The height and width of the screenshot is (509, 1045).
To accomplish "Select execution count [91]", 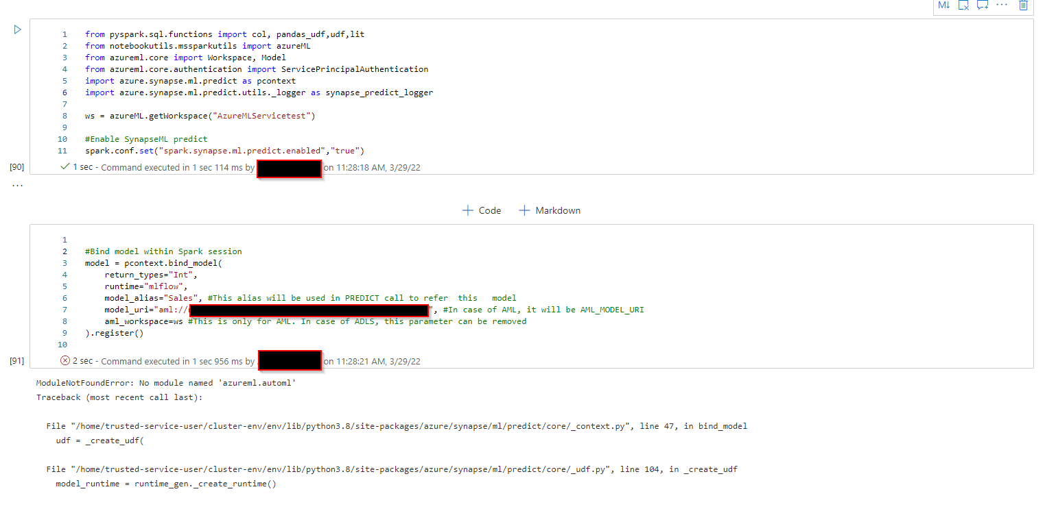I will pos(17,361).
